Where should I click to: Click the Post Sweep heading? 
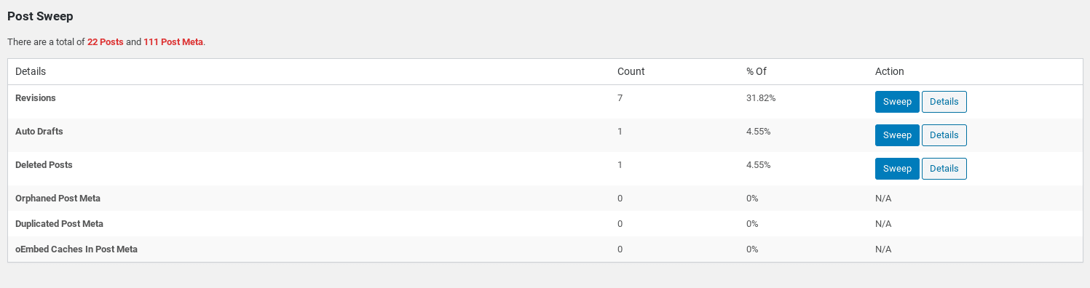coord(40,15)
